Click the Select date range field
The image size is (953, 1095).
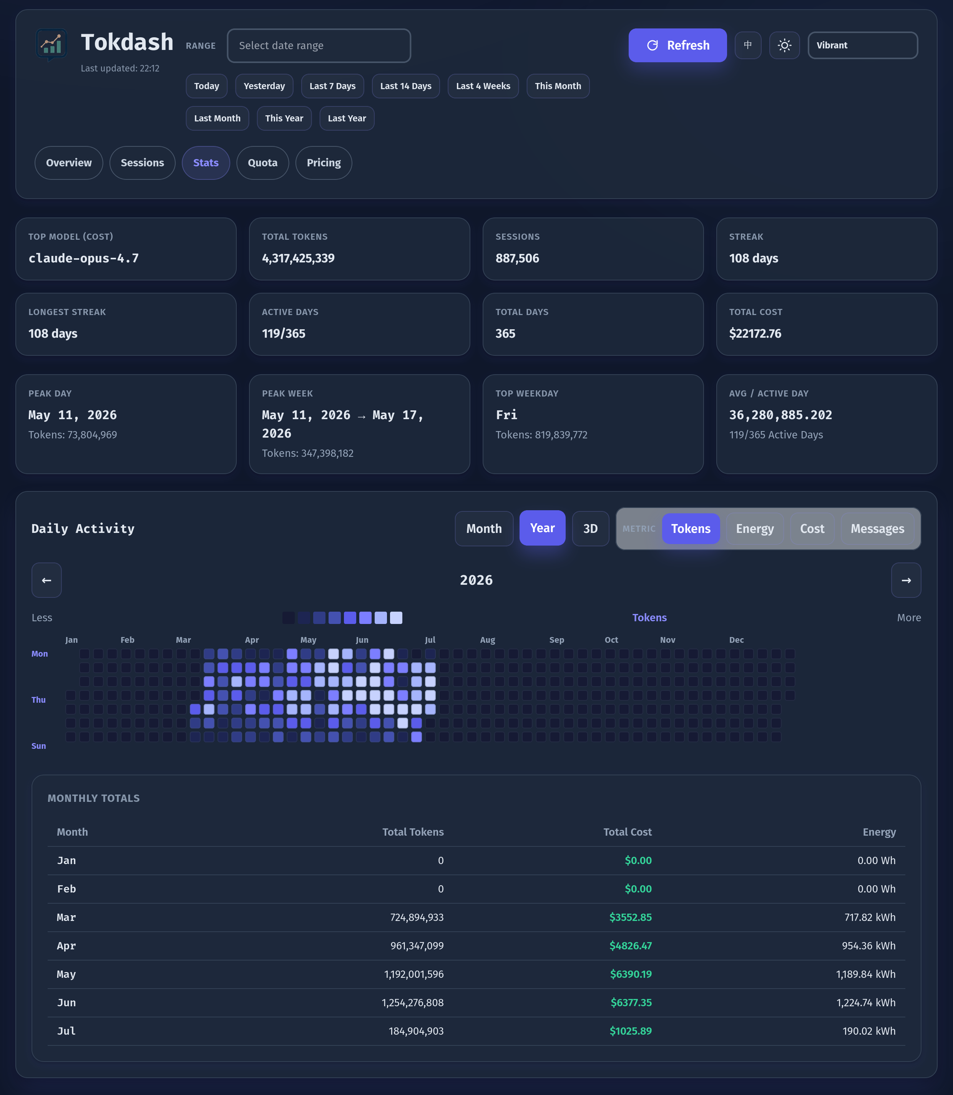(x=319, y=46)
